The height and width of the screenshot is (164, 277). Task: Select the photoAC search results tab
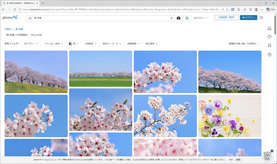(x=20, y=3)
